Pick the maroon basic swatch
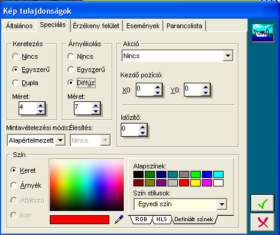 click(x=138, y=183)
